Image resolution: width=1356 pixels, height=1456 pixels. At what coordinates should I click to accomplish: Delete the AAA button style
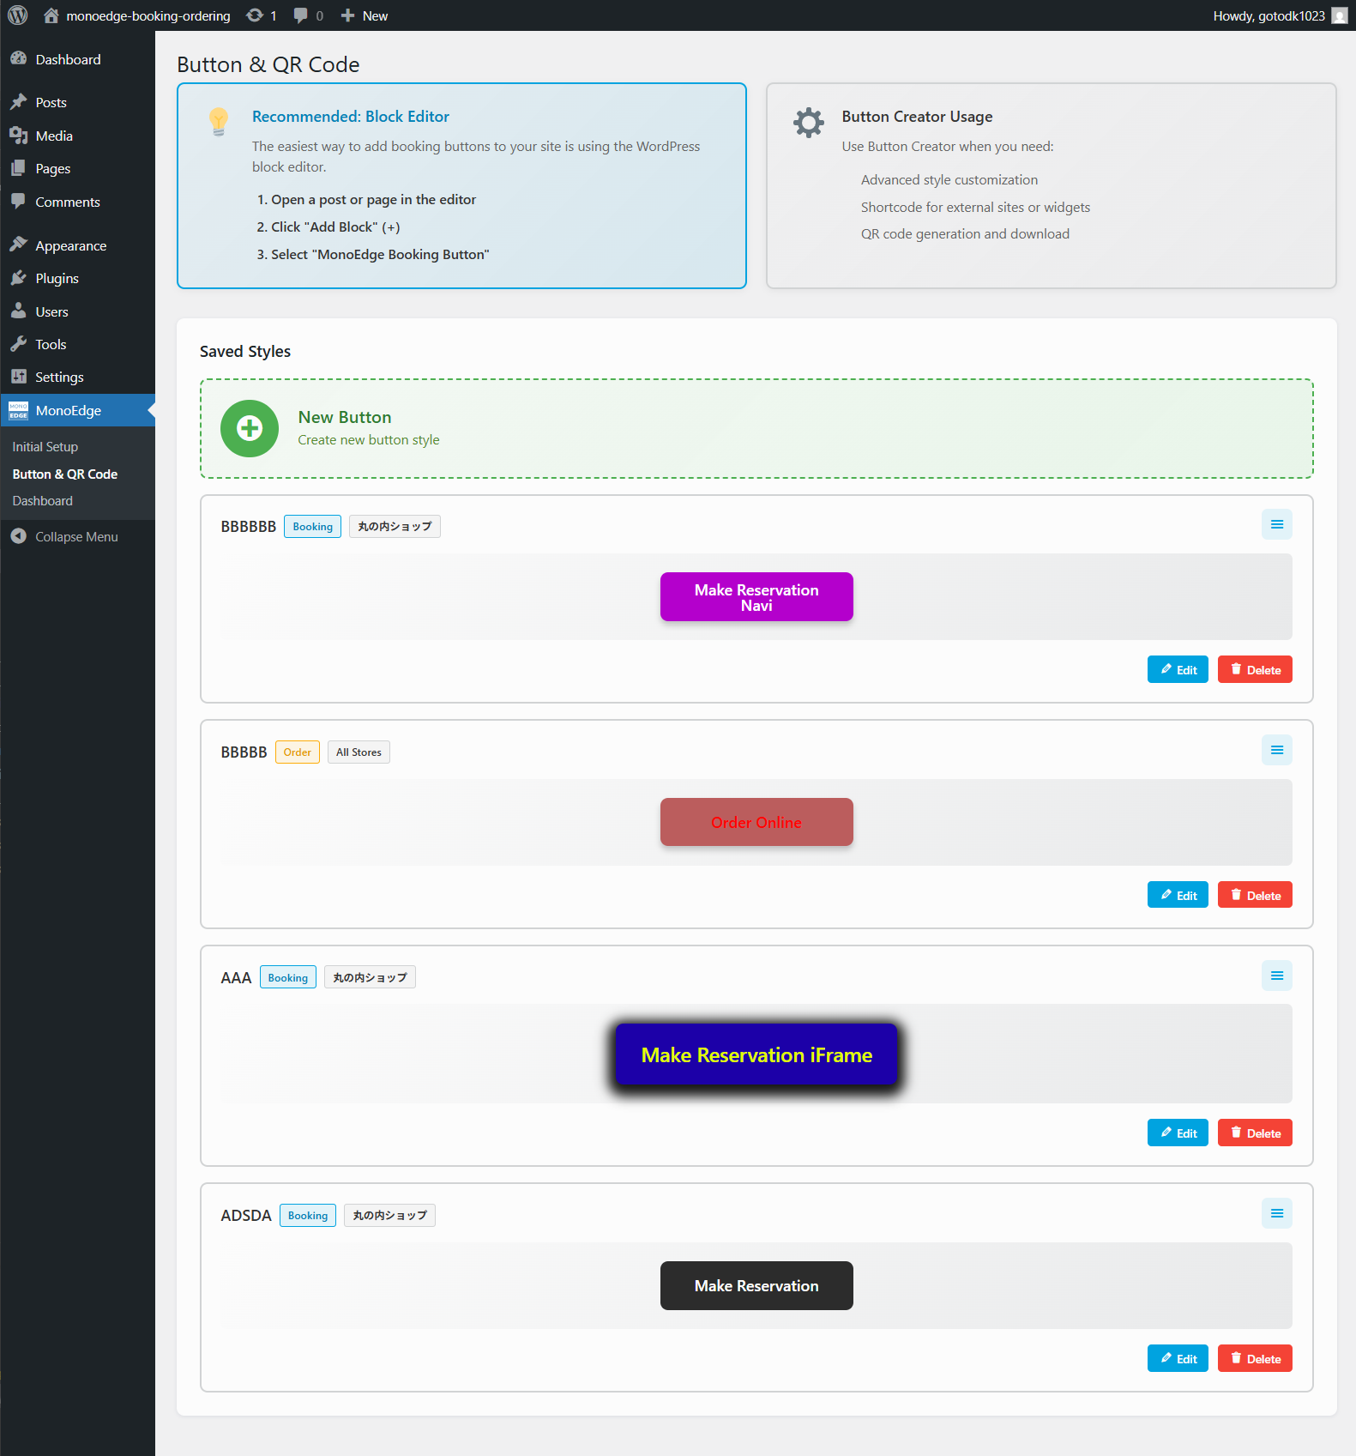point(1255,1133)
